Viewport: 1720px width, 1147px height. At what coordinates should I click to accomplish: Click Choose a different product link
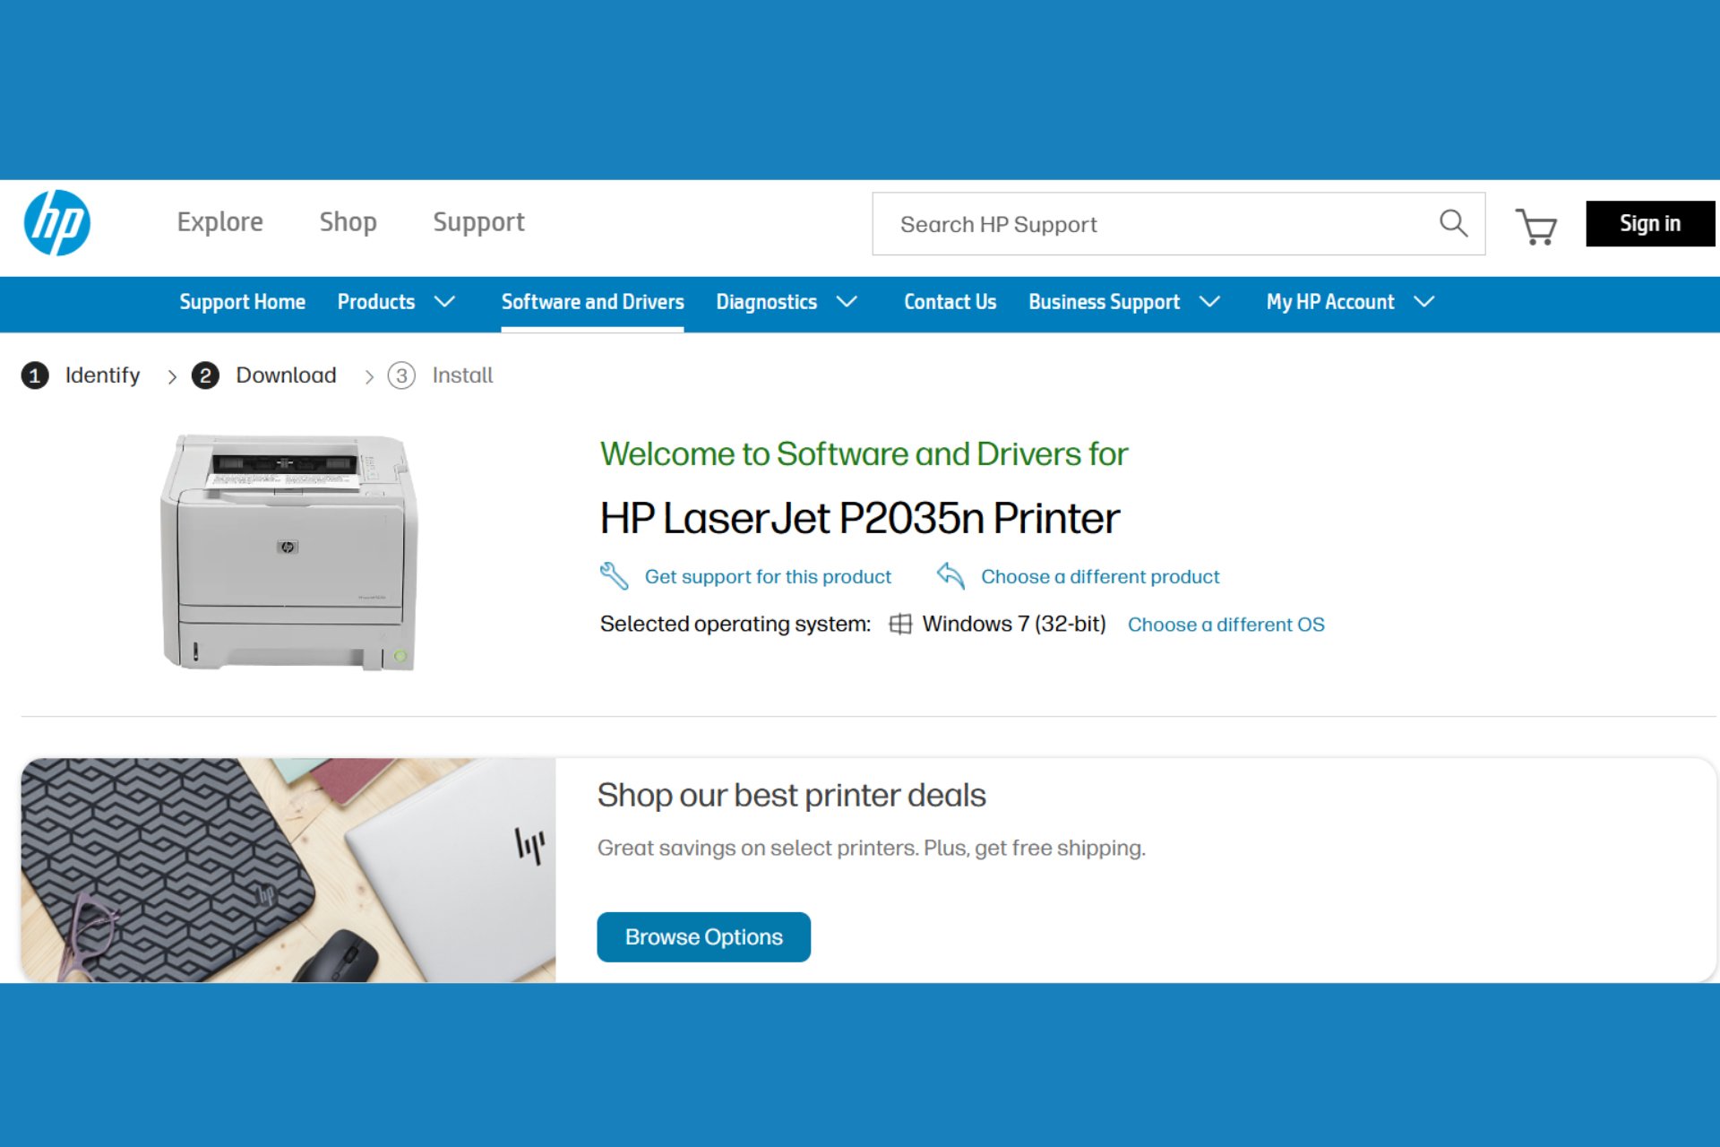pyautogui.click(x=1100, y=576)
